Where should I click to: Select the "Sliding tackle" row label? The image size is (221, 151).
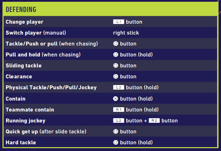coord(23,66)
